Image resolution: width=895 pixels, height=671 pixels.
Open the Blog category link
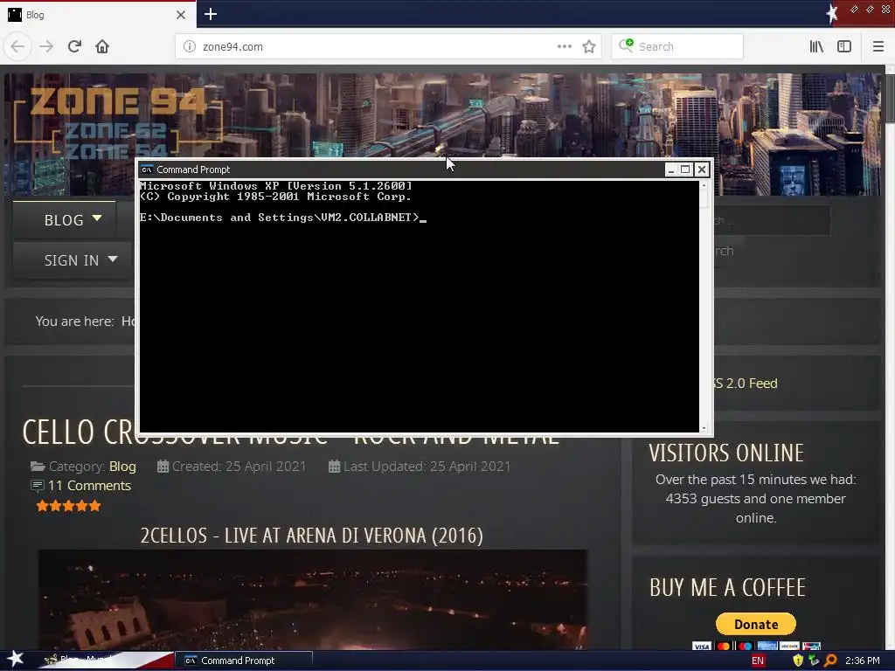tap(122, 467)
